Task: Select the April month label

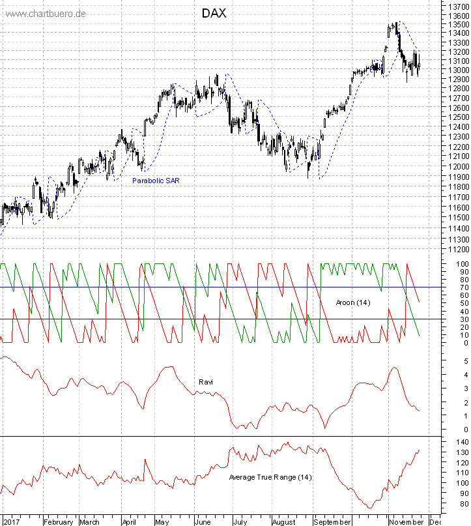Action: point(129,522)
